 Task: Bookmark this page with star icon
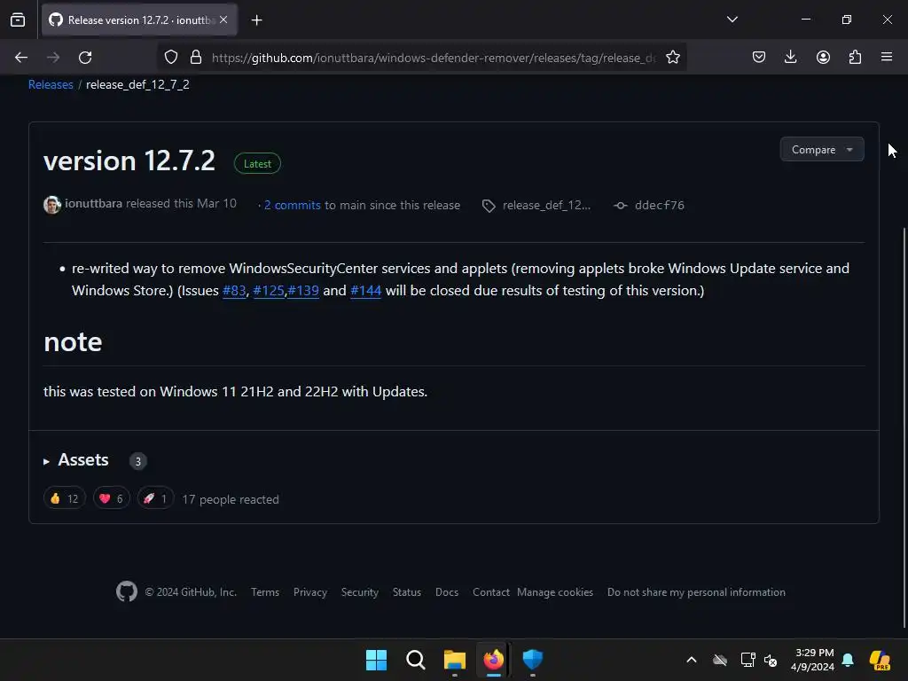pos(672,58)
